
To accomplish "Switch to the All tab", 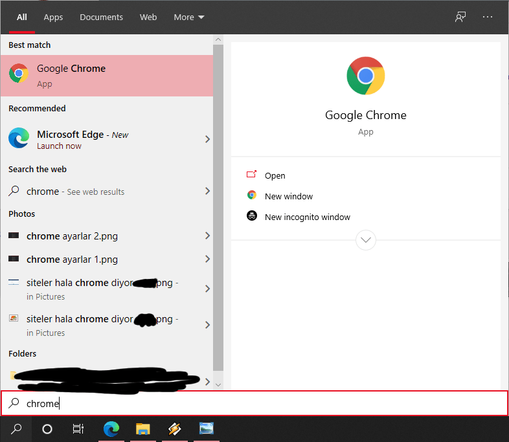I will [x=22, y=17].
